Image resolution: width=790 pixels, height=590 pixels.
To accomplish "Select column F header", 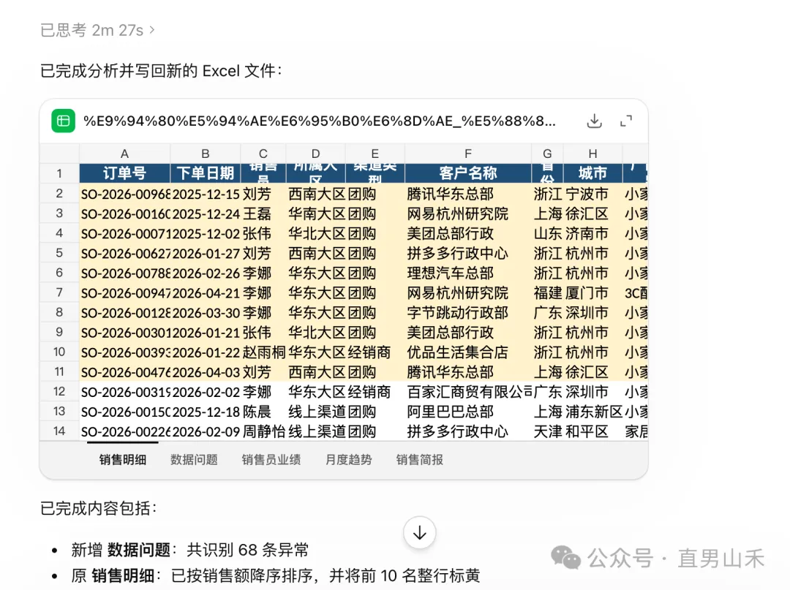I will click(x=468, y=154).
